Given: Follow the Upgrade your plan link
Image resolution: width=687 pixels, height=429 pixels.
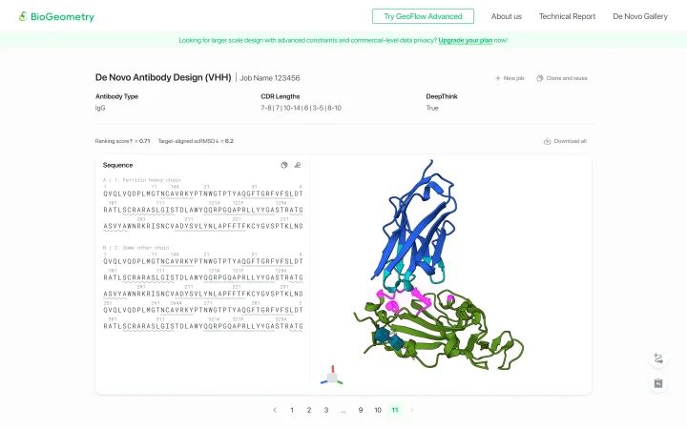Looking at the screenshot, I should coord(466,40).
